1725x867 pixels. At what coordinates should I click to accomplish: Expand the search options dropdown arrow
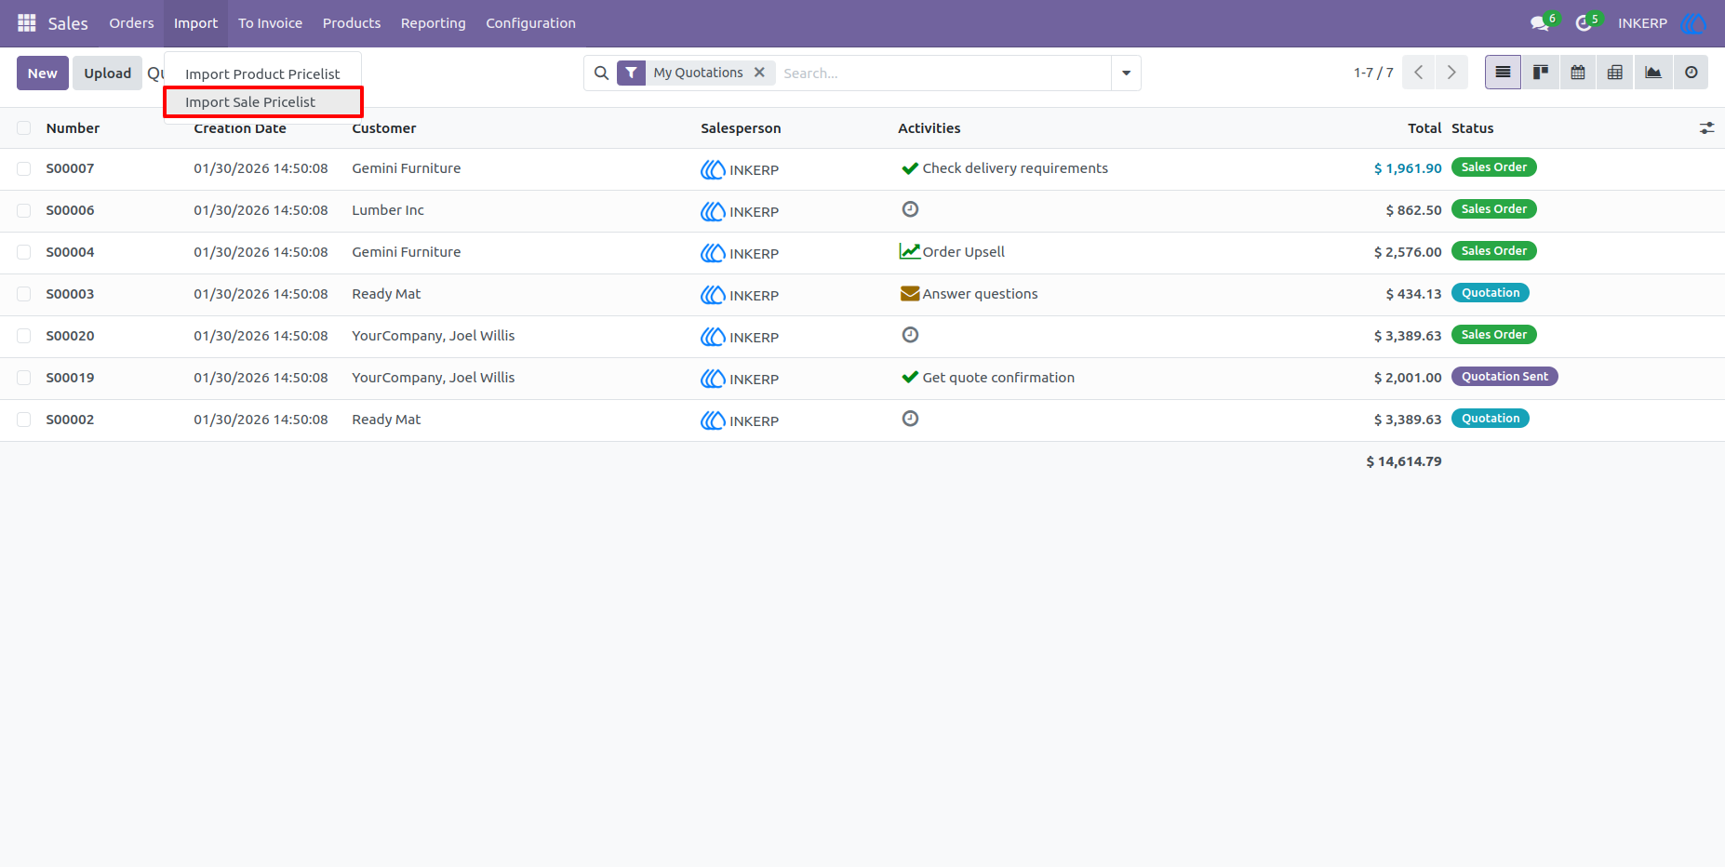pos(1126,73)
